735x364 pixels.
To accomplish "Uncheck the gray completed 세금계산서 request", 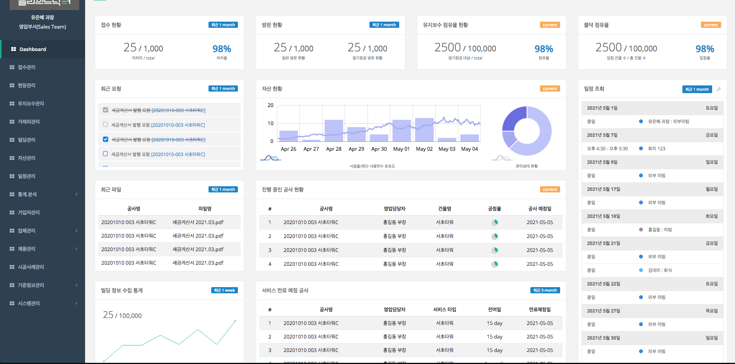I will click(x=105, y=110).
